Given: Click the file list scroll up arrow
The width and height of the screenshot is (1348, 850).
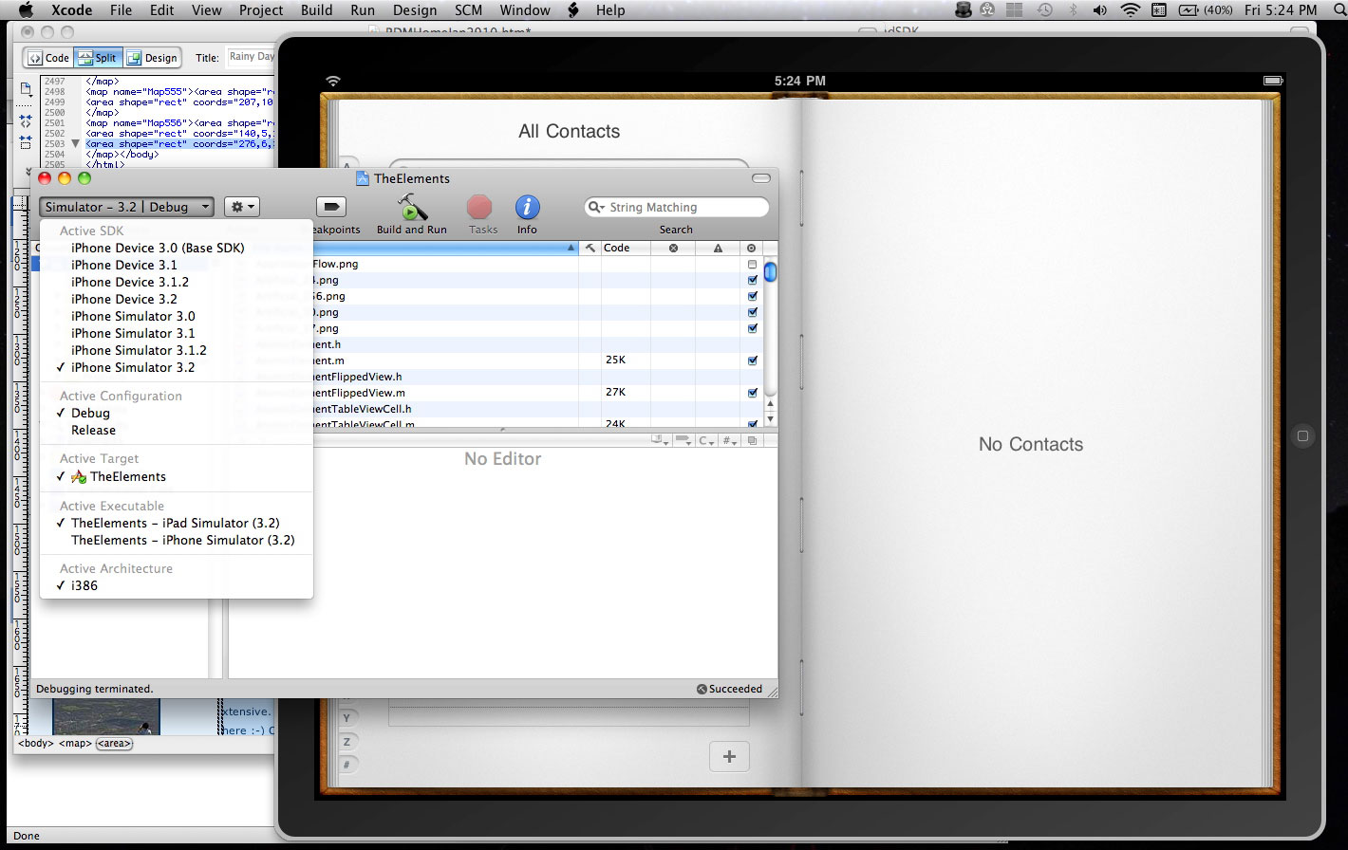Looking at the screenshot, I should (770, 404).
